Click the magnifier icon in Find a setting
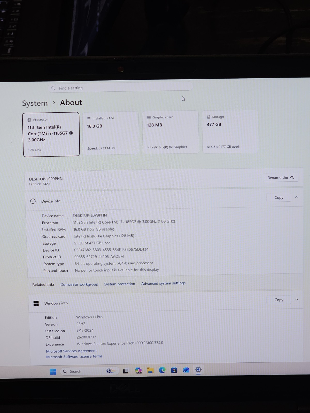This screenshot has height=413, width=310. pyautogui.click(x=53, y=88)
